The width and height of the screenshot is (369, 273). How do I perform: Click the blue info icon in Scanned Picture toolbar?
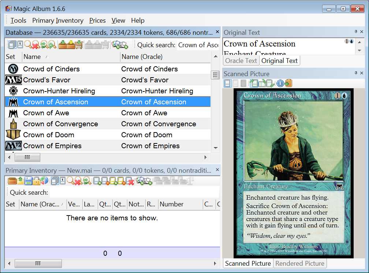(x=280, y=83)
